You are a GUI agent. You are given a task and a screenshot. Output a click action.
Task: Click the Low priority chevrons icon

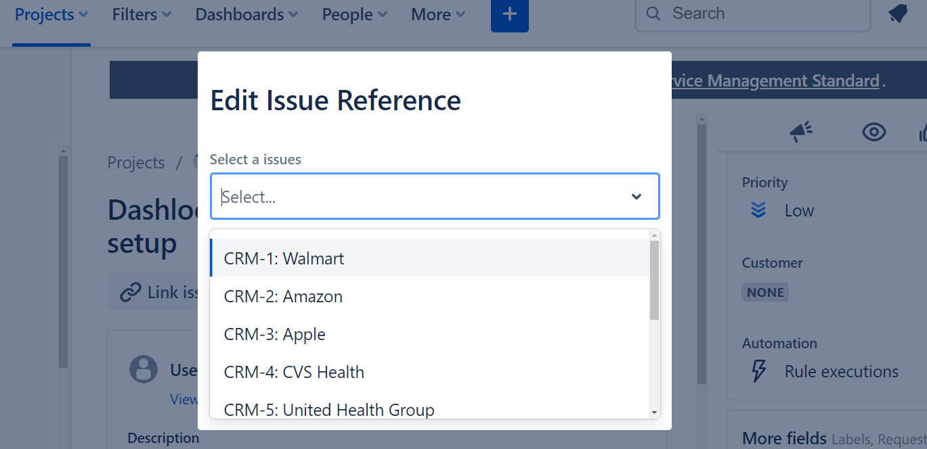tap(758, 210)
